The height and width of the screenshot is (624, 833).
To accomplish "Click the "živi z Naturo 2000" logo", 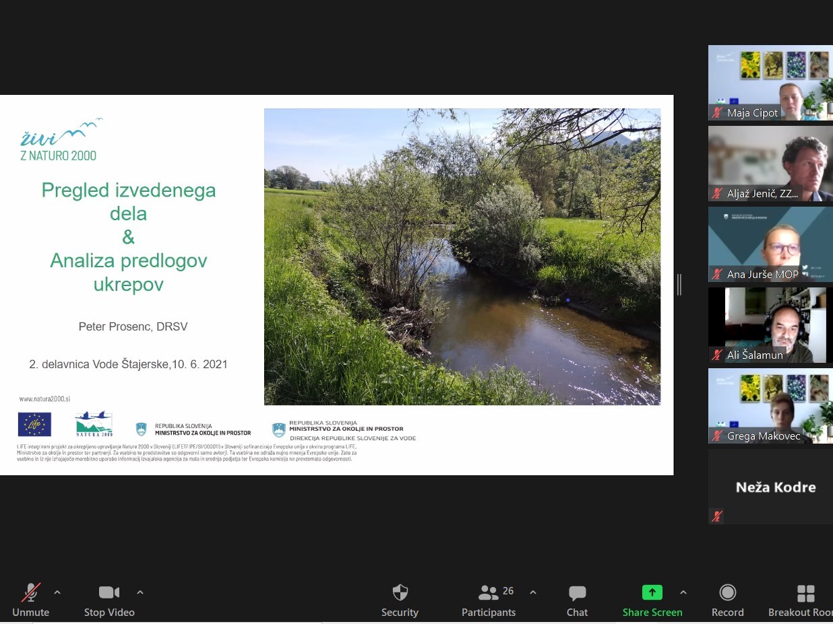I will tap(61, 140).
